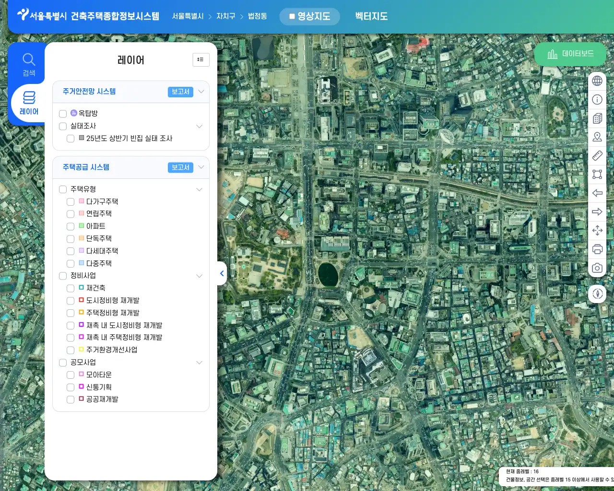Click the compass orientation icon
The image size is (614, 491).
(597, 294)
